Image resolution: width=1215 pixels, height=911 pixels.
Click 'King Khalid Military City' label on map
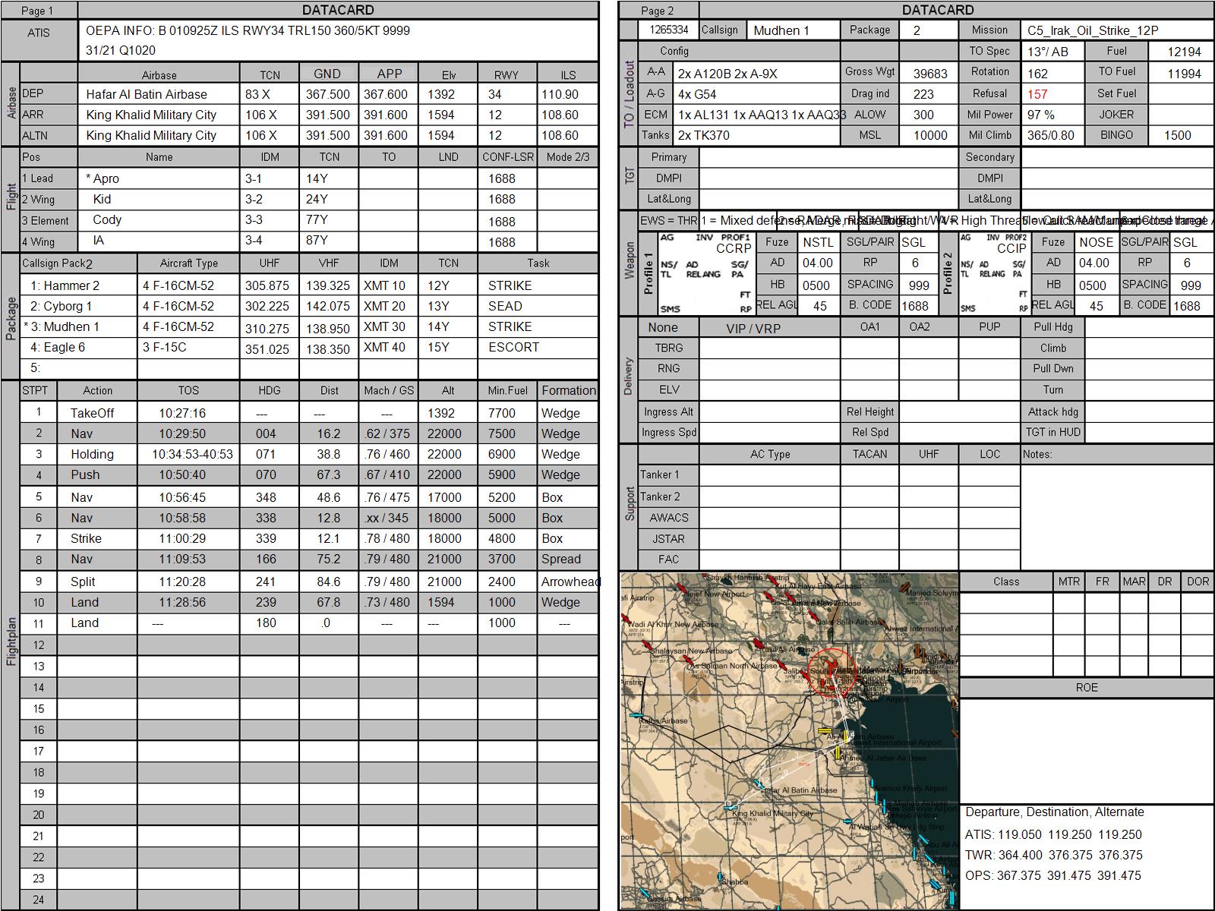pyautogui.click(x=772, y=813)
